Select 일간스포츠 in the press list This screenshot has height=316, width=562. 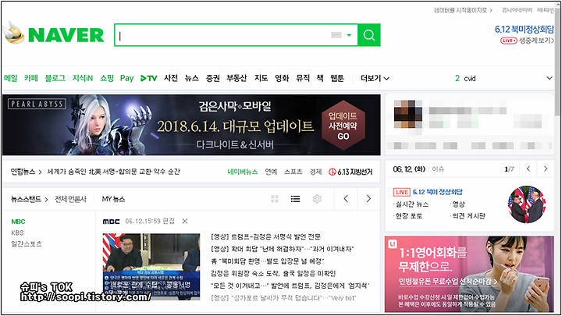coord(27,244)
